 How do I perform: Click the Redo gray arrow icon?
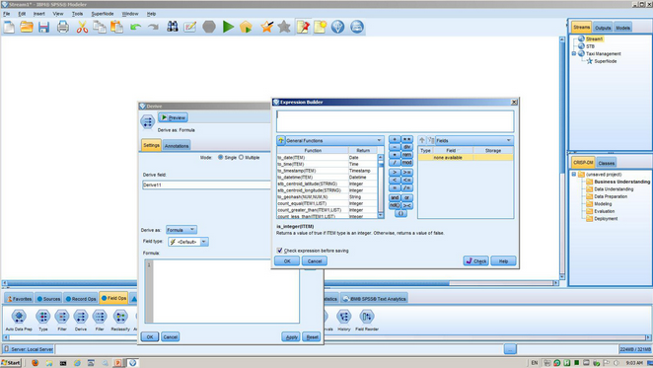153,27
